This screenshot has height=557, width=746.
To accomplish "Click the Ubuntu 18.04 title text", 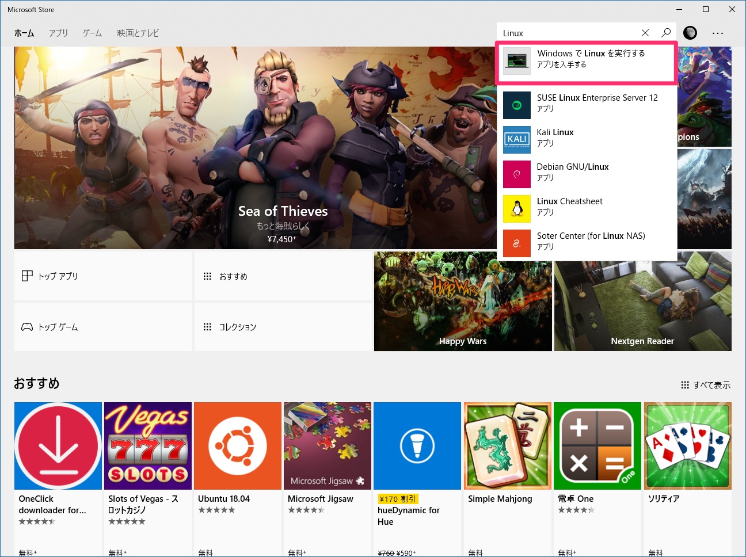I will pos(224,499).
